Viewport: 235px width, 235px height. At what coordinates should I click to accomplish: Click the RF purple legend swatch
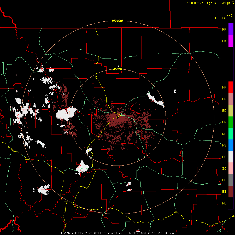[231, 29]
